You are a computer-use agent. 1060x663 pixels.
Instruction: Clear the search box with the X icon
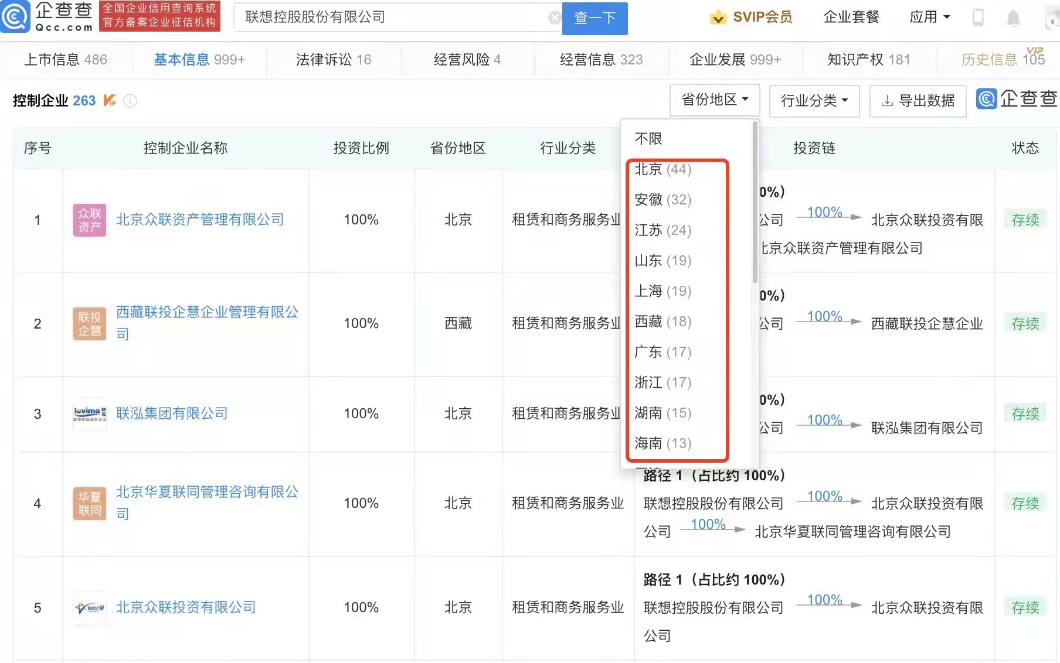point(554,18)
